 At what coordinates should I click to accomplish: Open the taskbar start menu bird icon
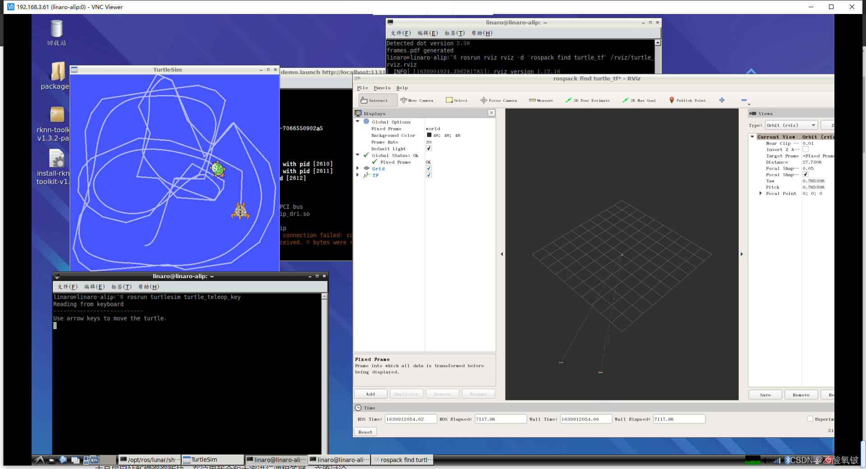tap(40, 460)
